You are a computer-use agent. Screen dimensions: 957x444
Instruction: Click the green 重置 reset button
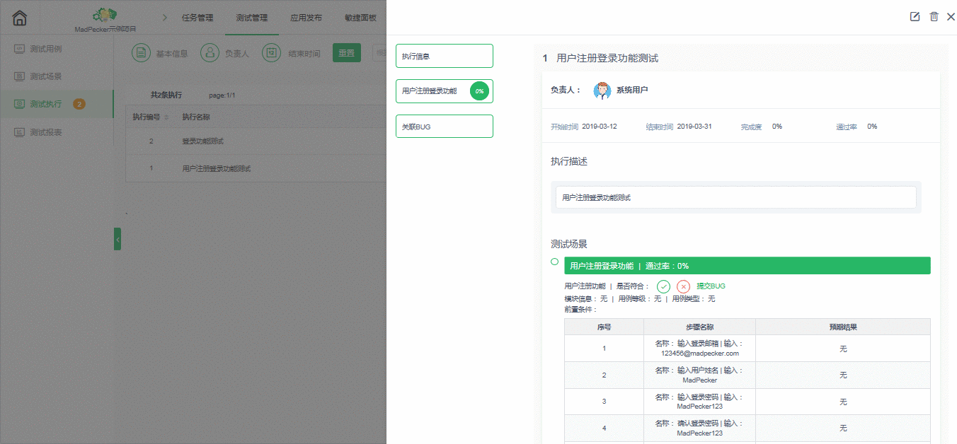coord(346,52)
